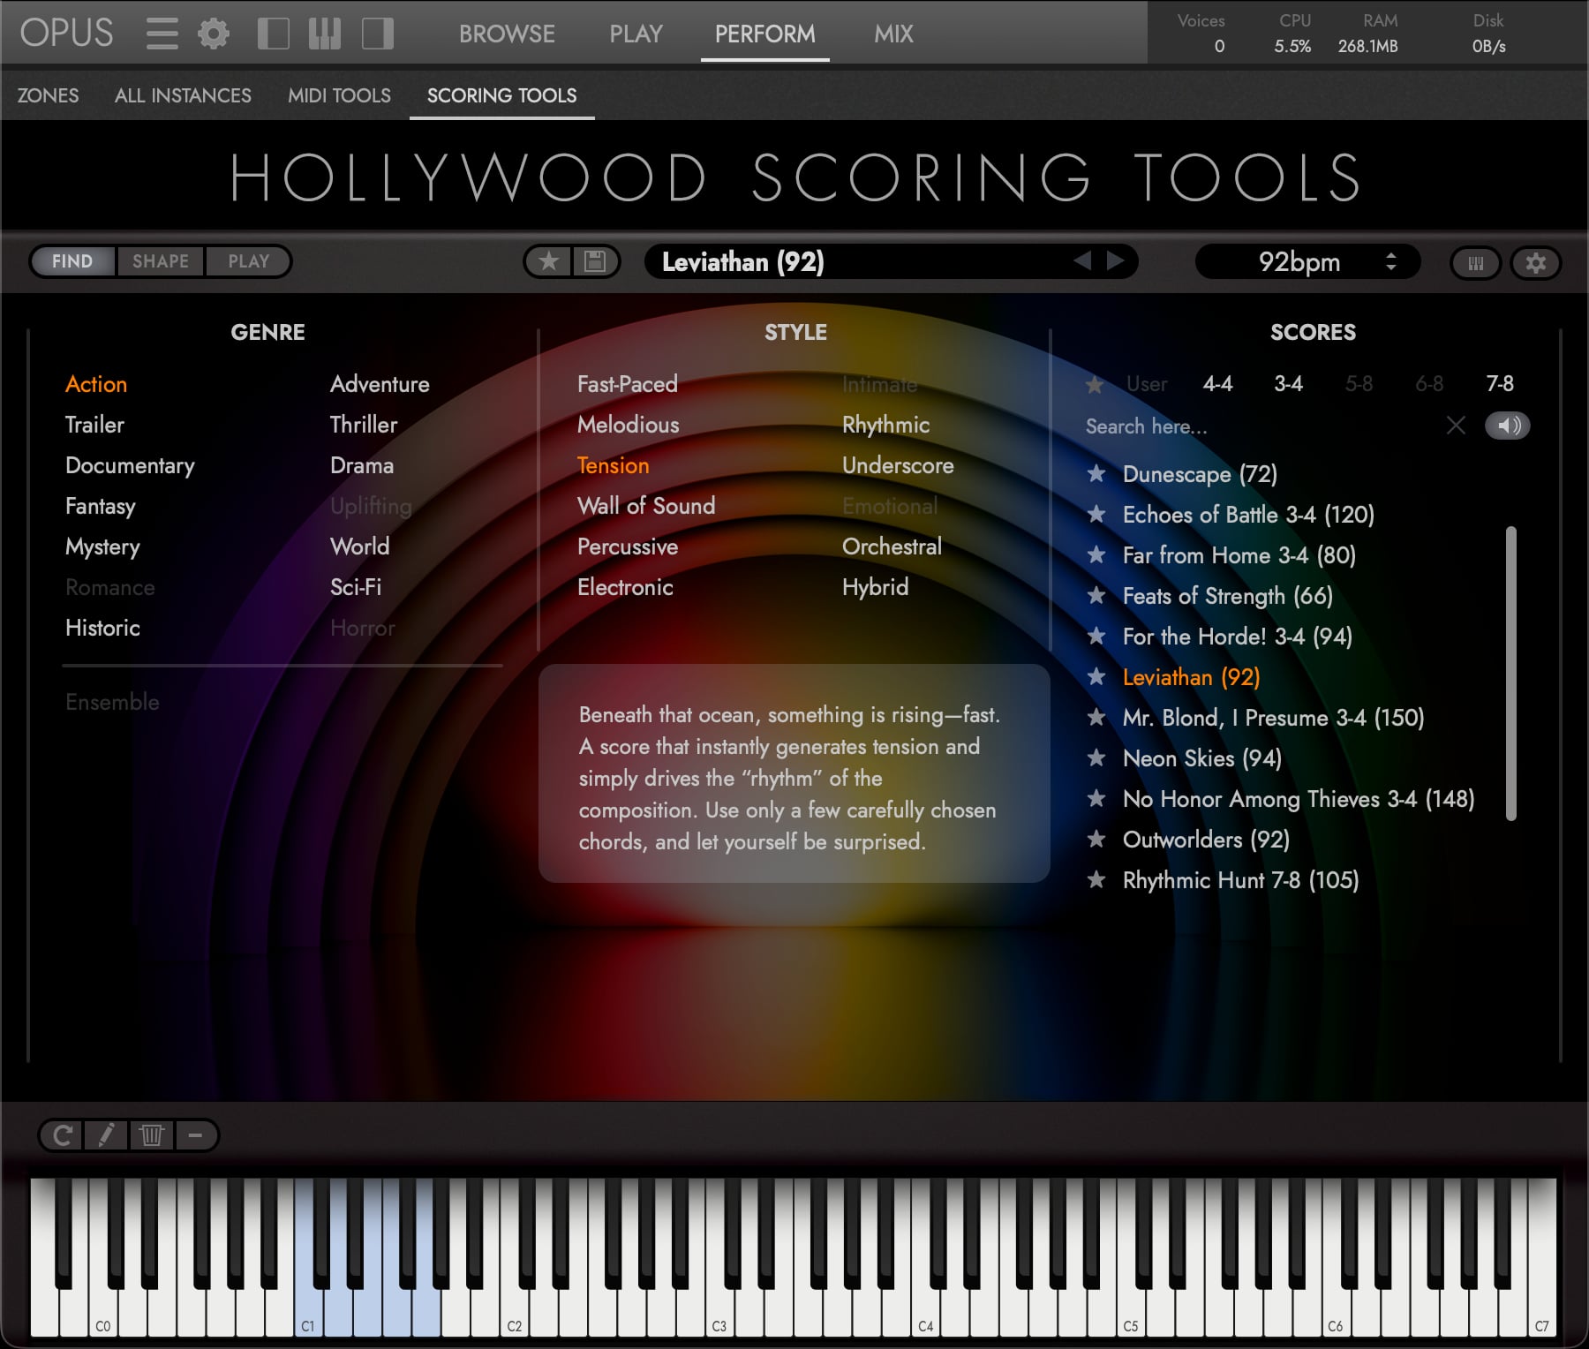Click the refresh loop icon above keyboard
This screenshot has height=1349, width=1589.
pyautogui.click(x=62, y=1135)
